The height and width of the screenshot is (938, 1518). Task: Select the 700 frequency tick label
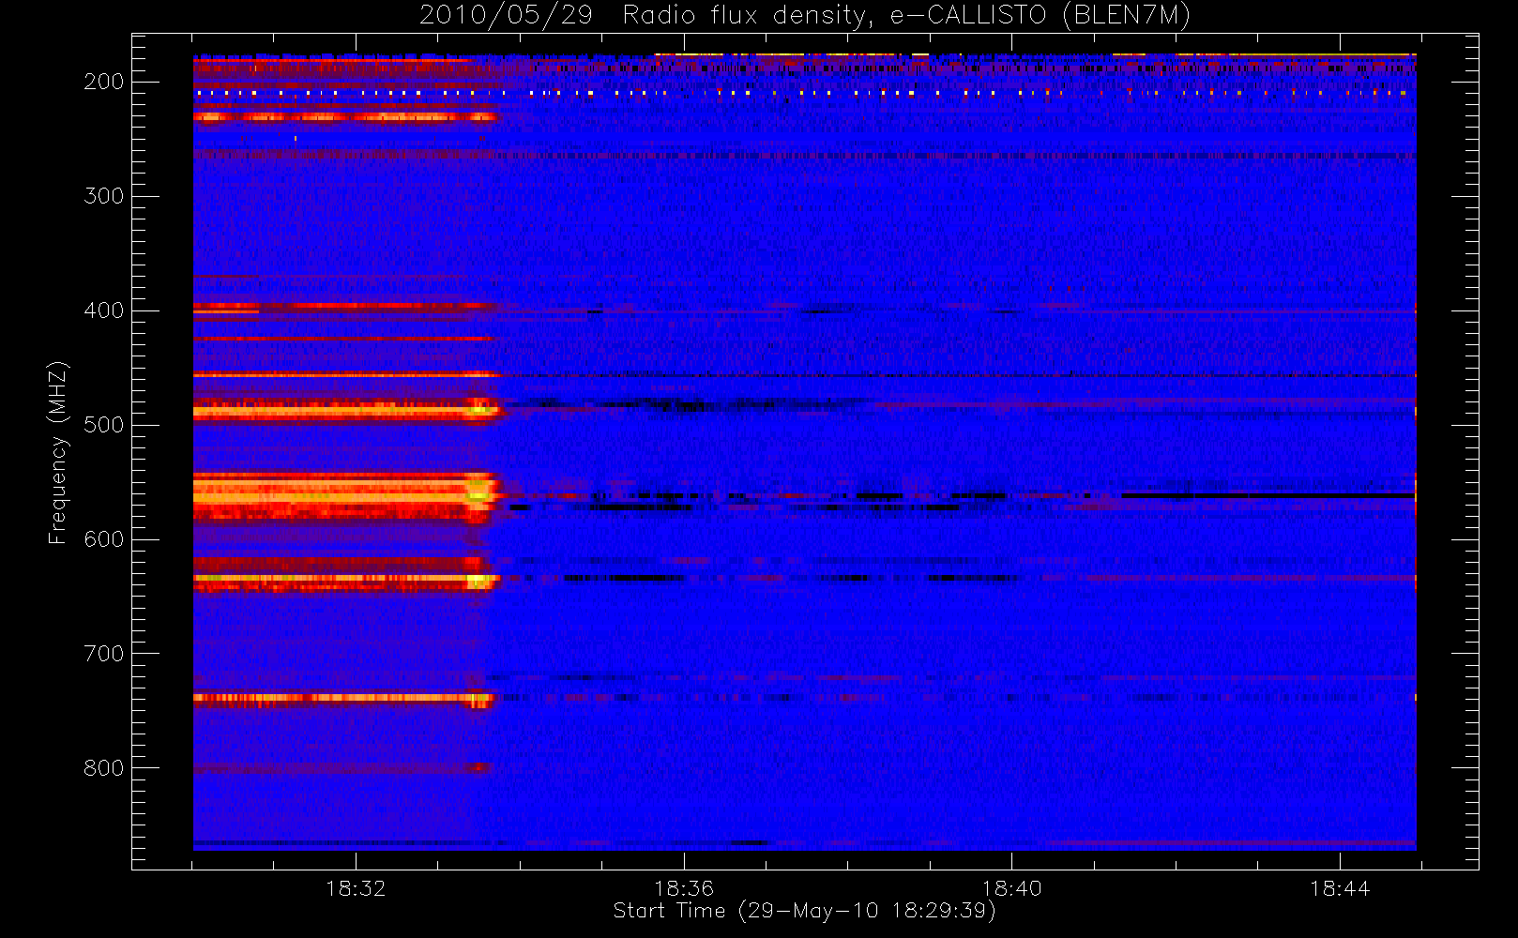104,654
